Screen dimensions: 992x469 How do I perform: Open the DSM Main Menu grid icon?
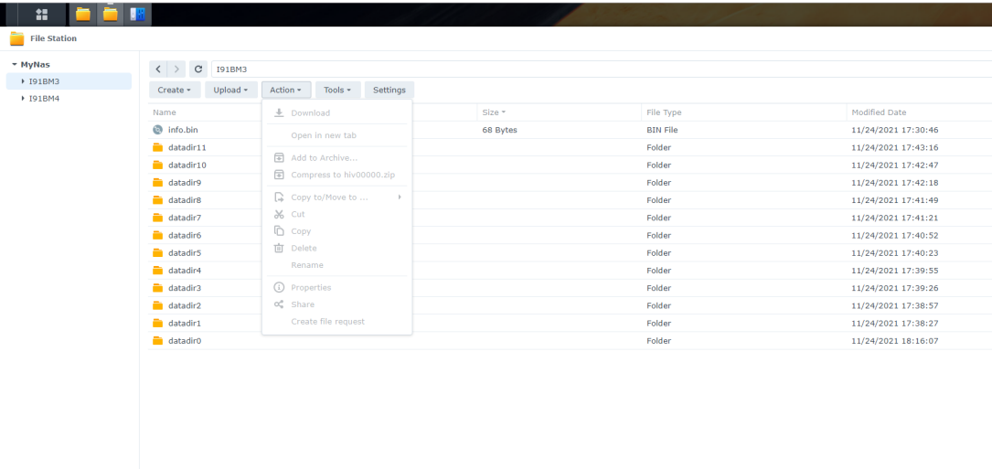tap(41, 14)
